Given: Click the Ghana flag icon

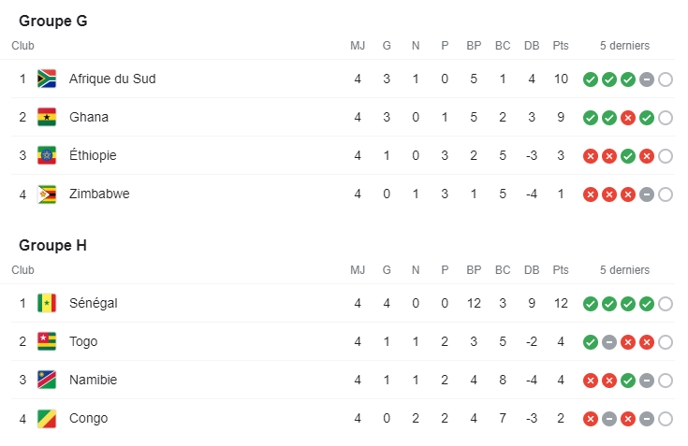Looking at the screenshot, I should (x=47, y=117).
